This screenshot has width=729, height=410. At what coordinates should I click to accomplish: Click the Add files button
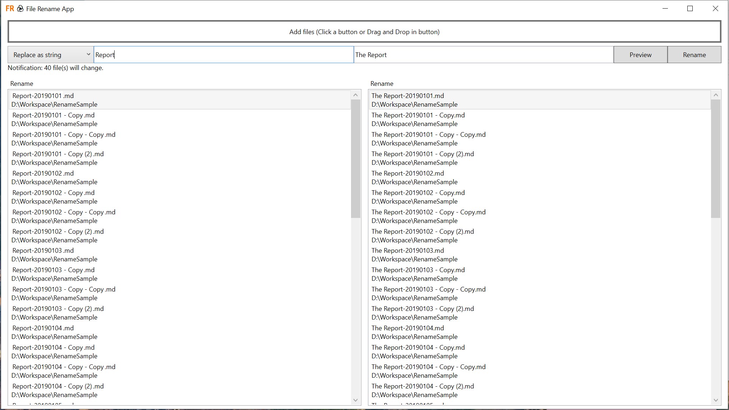point(364,32)
